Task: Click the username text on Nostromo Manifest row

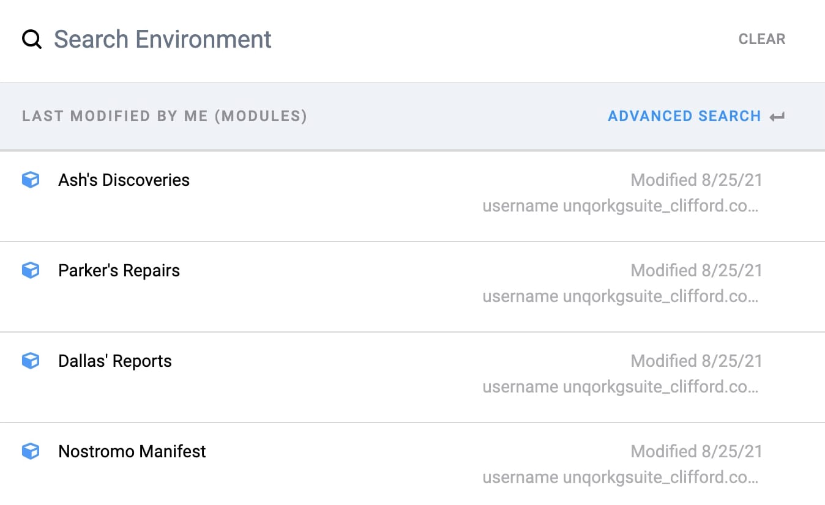Action: [x=621, y=477]
